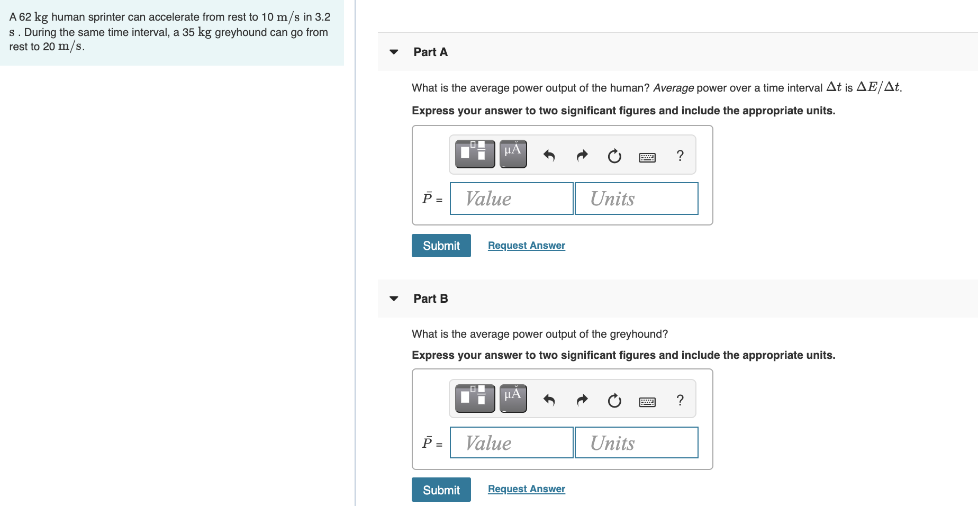
Task: Open the keyboard icon in Part B toolbar
Action: 648,401
